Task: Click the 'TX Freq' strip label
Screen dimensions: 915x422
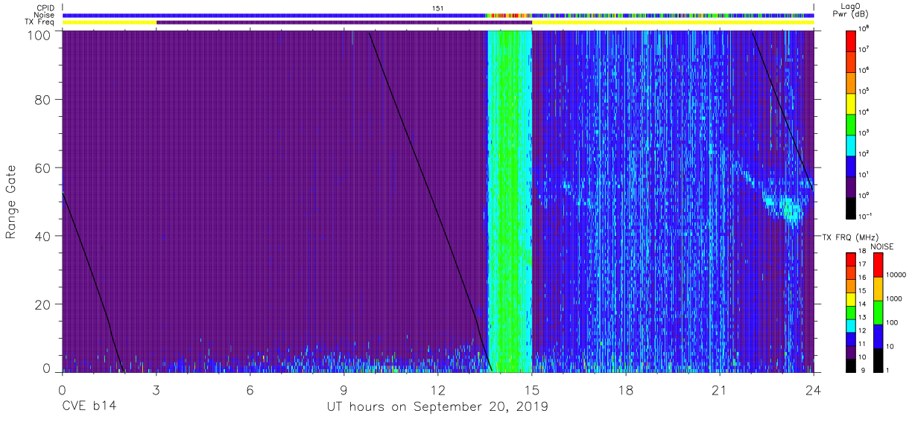Action: [39, 22]
